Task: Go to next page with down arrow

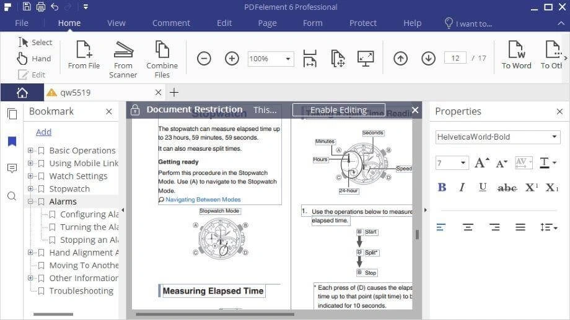Action: tap(429, 58)
